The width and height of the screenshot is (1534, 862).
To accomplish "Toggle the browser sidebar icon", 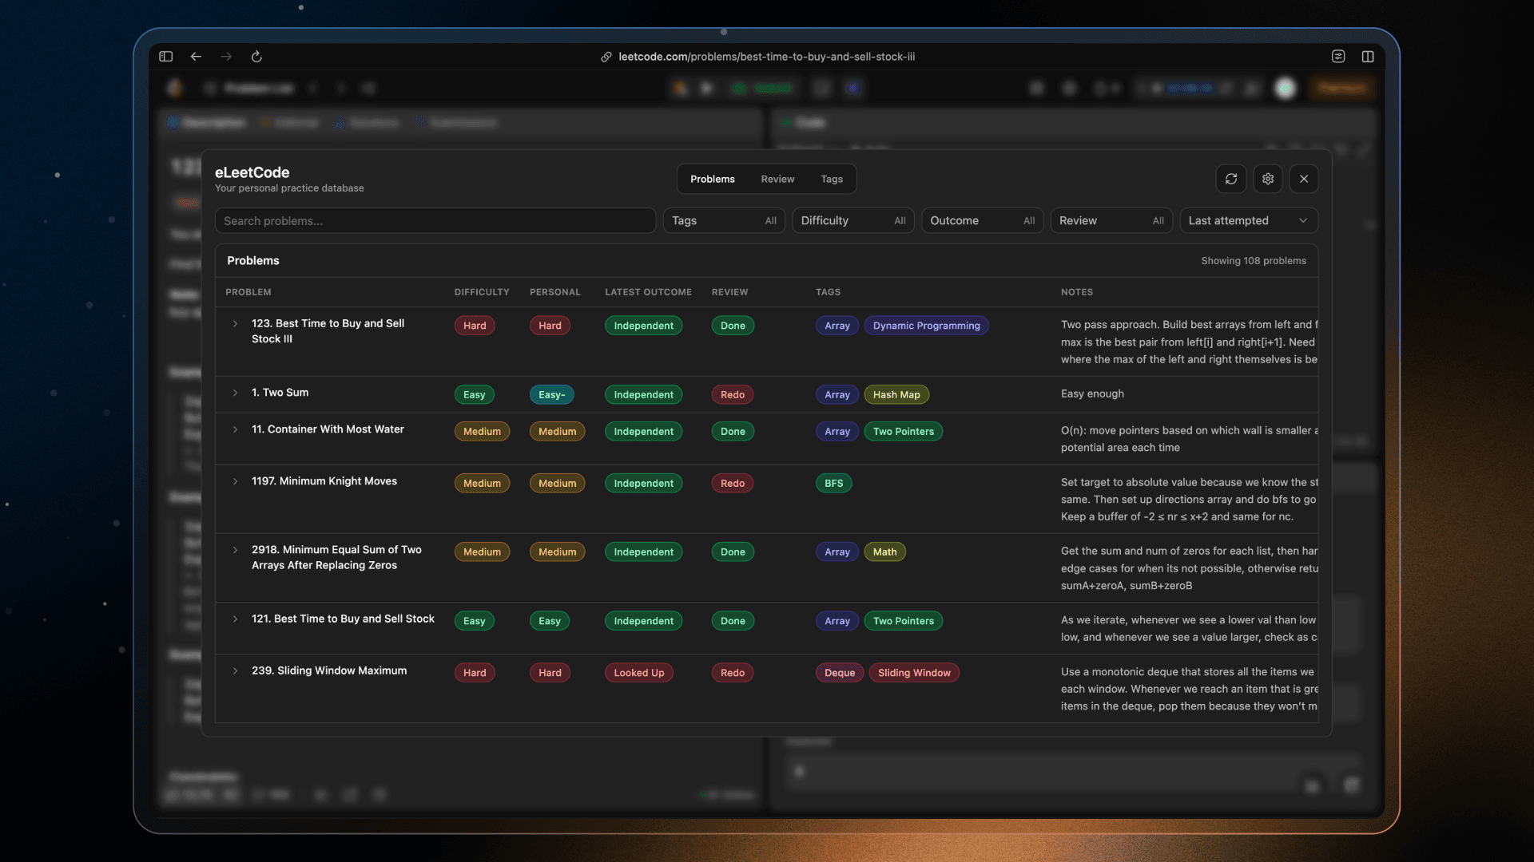I will point(166,57).
